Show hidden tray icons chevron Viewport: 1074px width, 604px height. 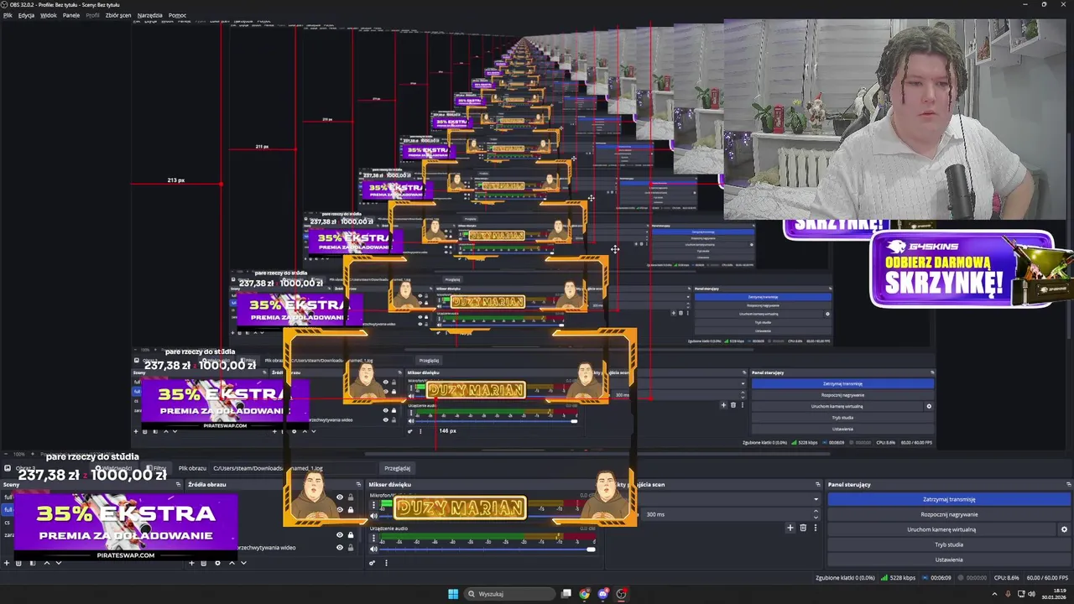994,594
